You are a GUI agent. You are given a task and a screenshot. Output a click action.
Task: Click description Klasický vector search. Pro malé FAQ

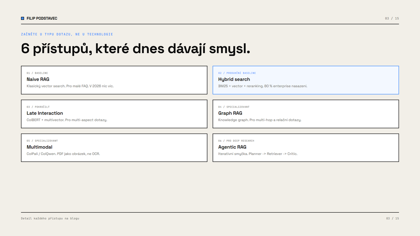(70, 86)
